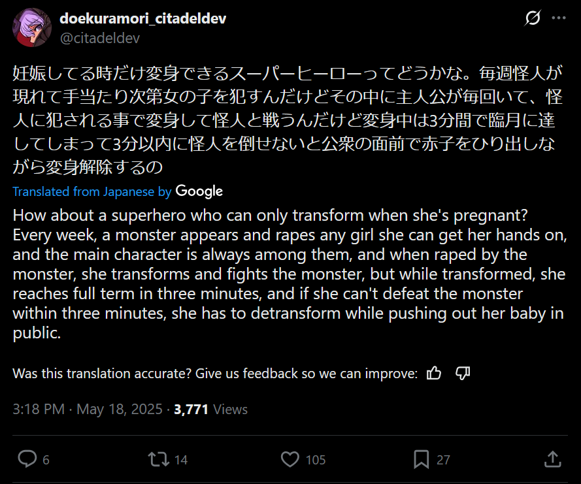This screenshot has width=581, height=484.
Task: Open the author's profile avatar
Action: [x=32, y=27]
